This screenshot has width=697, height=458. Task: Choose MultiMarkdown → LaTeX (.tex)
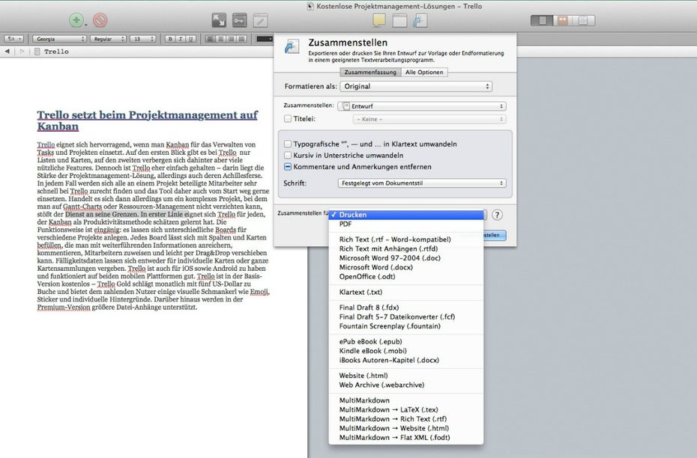(406, 409)
